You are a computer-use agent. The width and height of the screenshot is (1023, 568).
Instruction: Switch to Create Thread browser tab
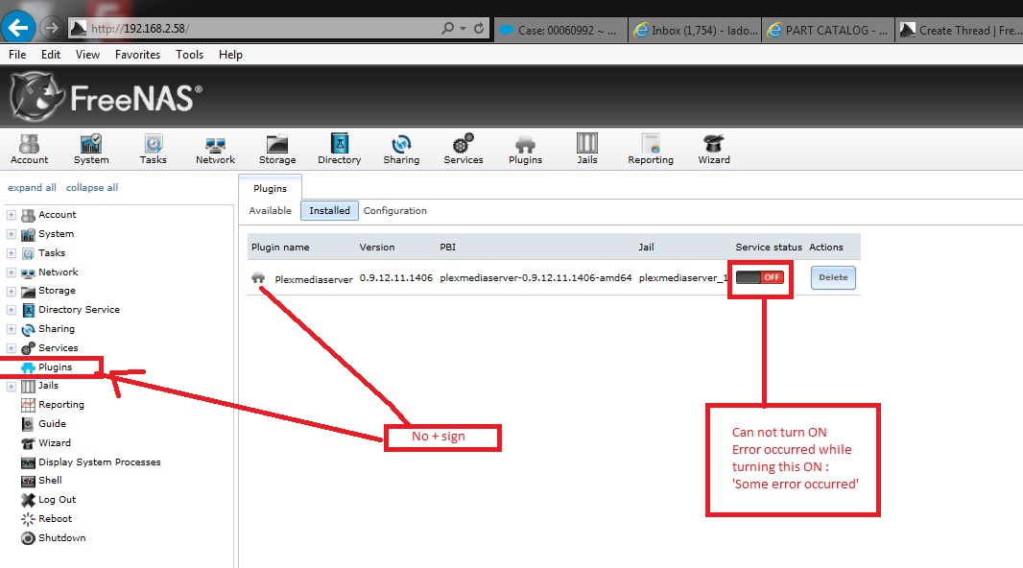(x=960, y=30)
